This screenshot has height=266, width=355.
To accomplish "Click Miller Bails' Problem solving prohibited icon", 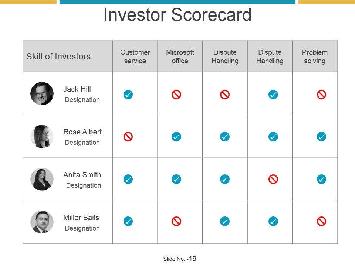I will (321, 221).
